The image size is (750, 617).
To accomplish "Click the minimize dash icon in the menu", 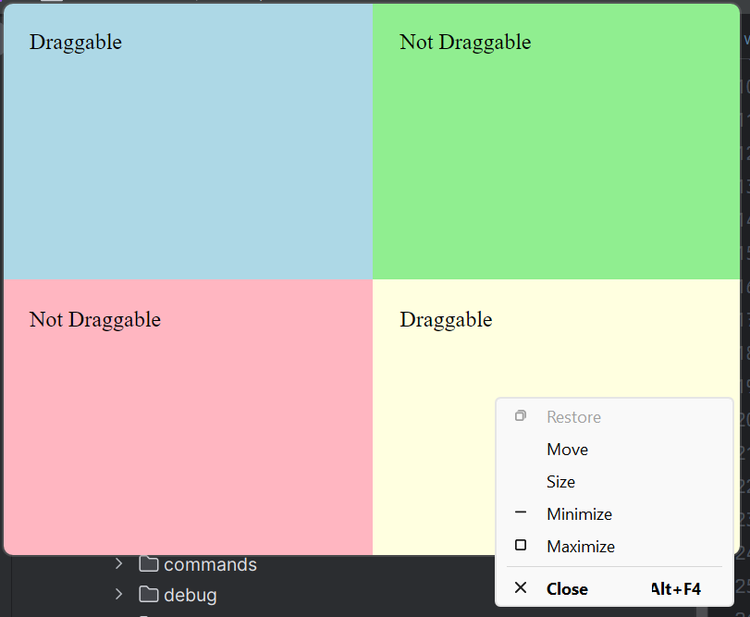I will tap(520, 513).
